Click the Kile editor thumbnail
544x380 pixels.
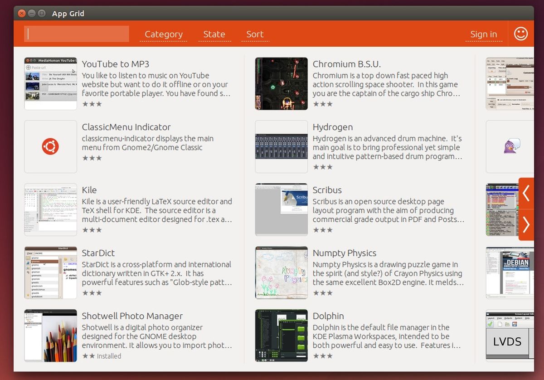pos(50,209)
